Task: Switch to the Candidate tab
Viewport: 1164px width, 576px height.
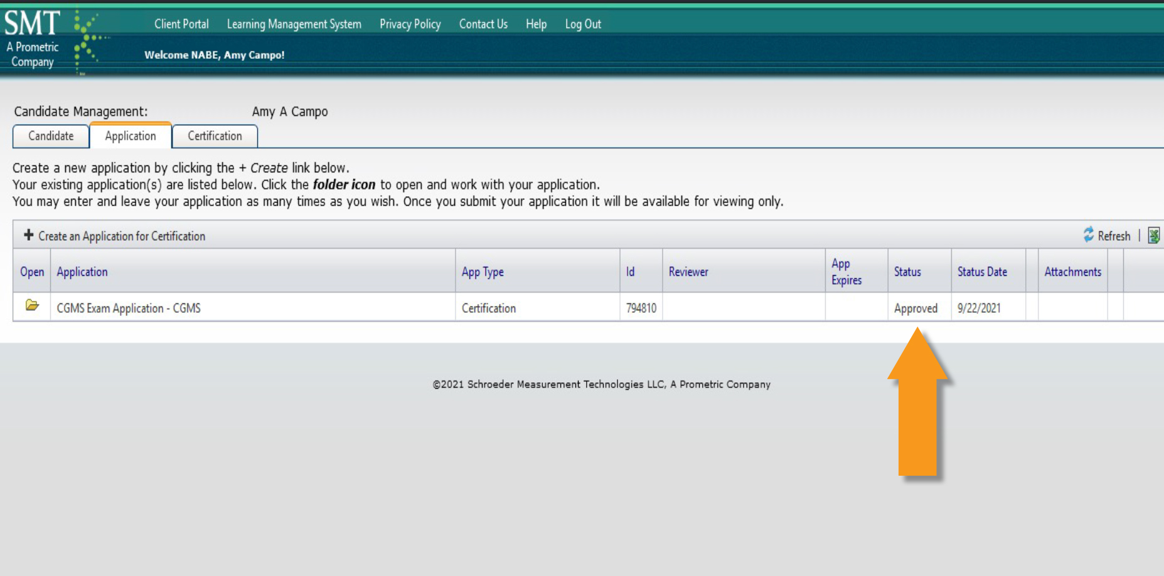Action: (x=50, y=136)
